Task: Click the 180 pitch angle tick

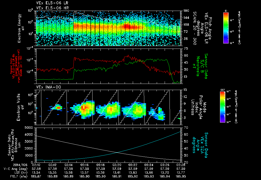Action: 186,11
